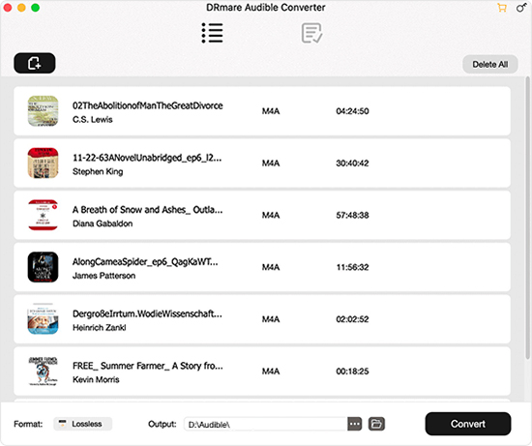
Task: Click the Stephen King book cover thumbnail
Action: click(x=43, y=163)
